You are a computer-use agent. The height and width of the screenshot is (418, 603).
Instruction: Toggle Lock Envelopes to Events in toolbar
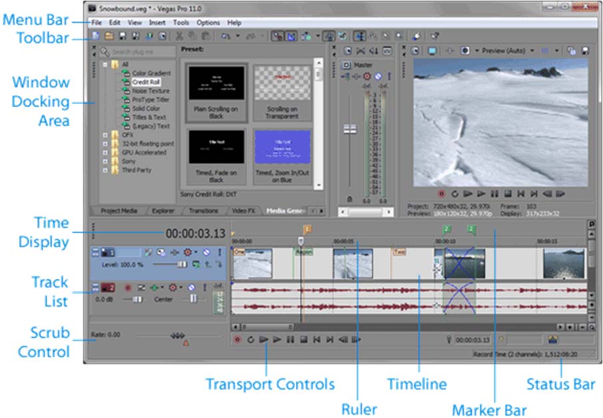328,36
